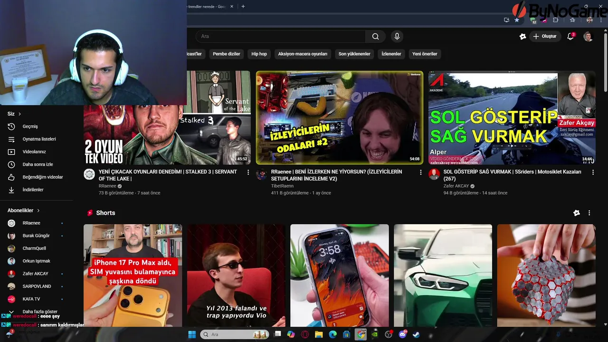608x342 pixels.
Task: Click the YouTube search magnifier button
Action: point(375,37)
